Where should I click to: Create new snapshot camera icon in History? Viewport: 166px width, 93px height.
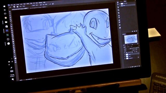click(x=134, y=31)
